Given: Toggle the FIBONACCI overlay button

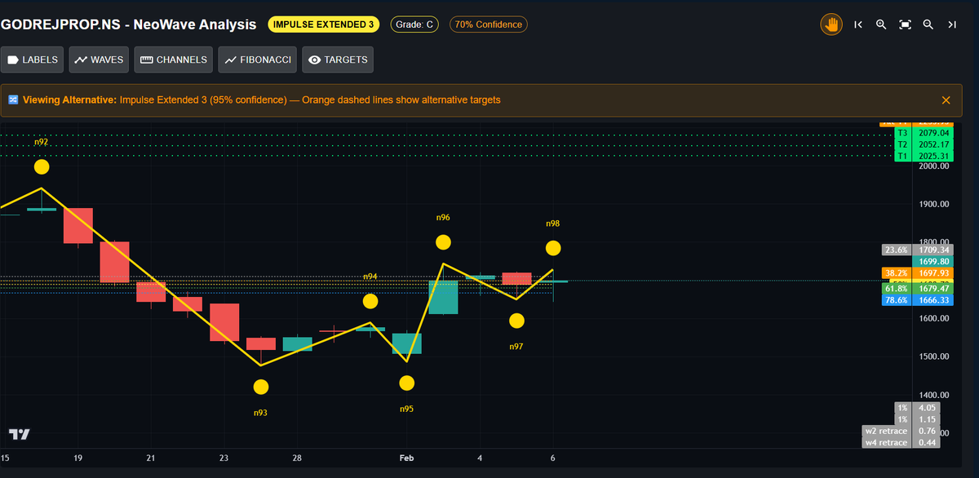Looking at the screenshot, I should click(x=258, y=60).
